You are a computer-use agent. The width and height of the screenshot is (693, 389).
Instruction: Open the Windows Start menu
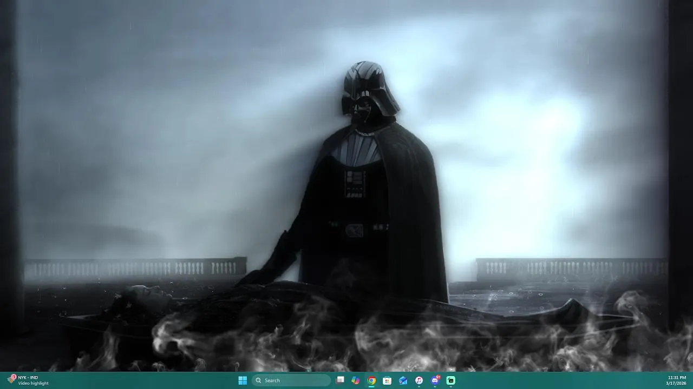tap(243, 380)
